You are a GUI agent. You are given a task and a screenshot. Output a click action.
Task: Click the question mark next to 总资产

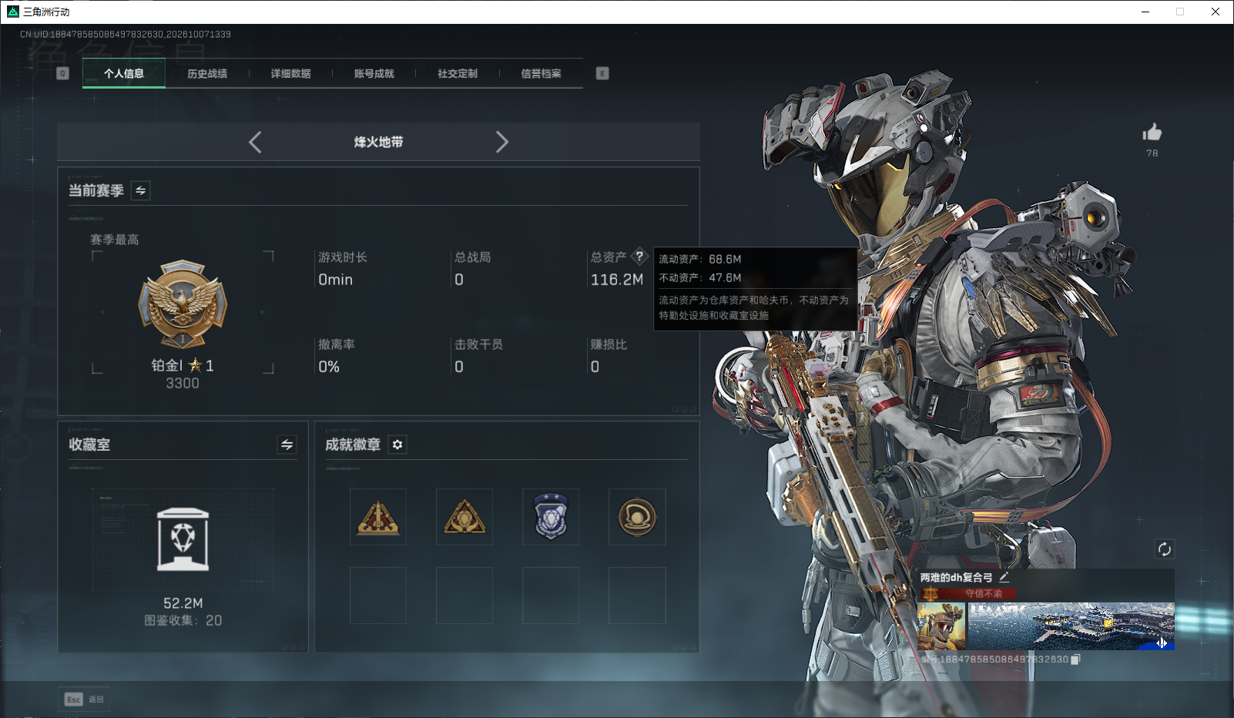click(x=639, y=257)
